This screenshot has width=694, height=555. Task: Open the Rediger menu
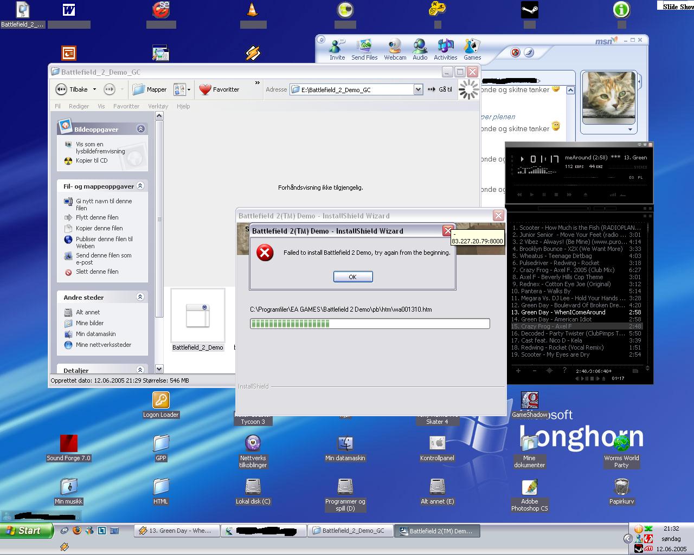click(79, 106)
